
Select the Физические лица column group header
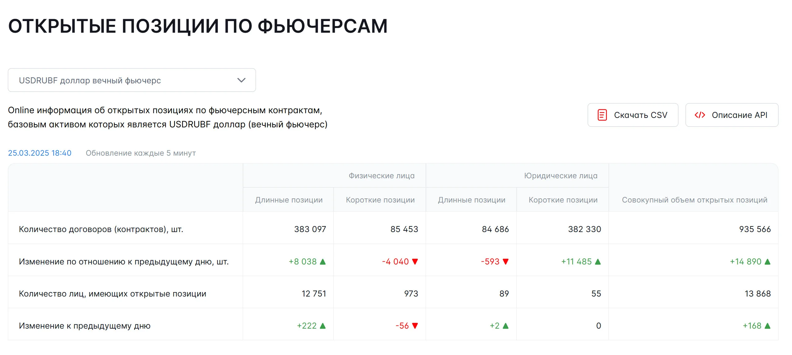click(382, 176)
